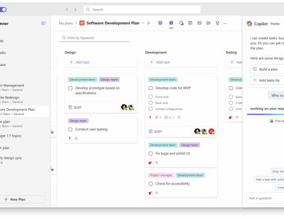
Task: Go back with the left navigation arrow
Action: pos(67,10)
